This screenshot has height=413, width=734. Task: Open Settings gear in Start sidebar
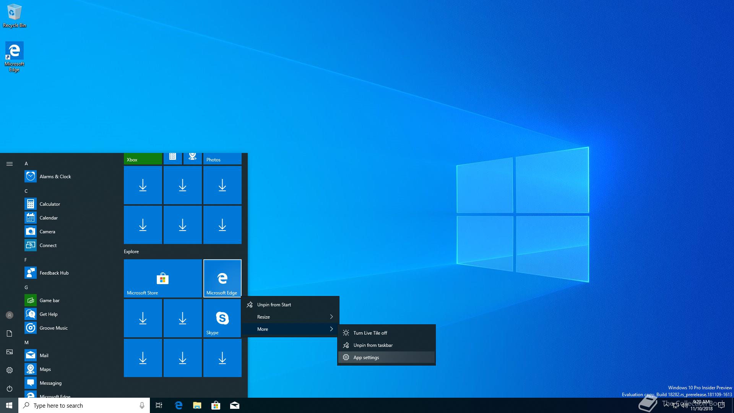[x=10, y=370]
